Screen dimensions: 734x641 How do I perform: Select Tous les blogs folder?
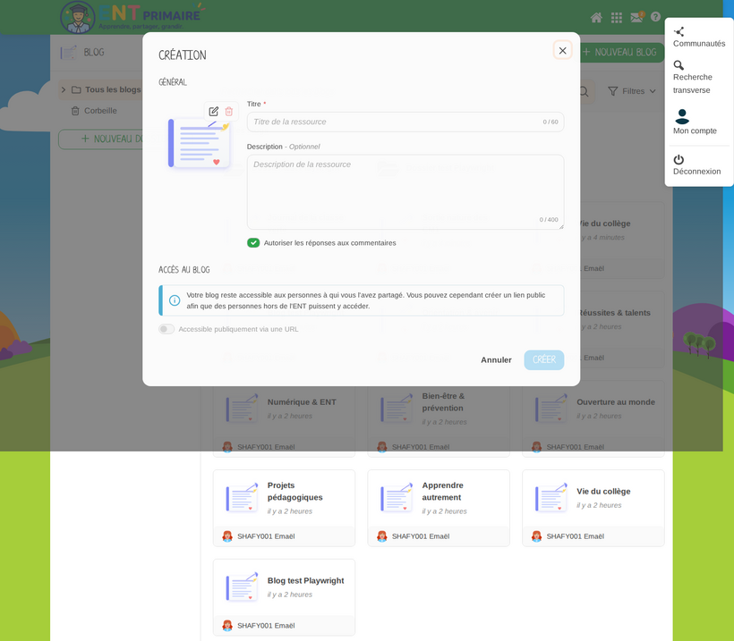click(x=106, y=89)
